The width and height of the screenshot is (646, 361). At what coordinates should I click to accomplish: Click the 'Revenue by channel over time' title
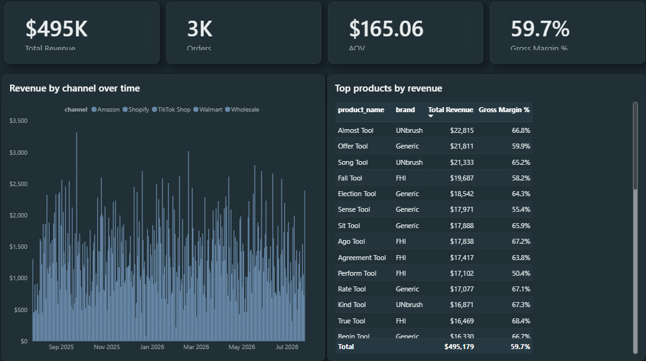click(75, 88)
